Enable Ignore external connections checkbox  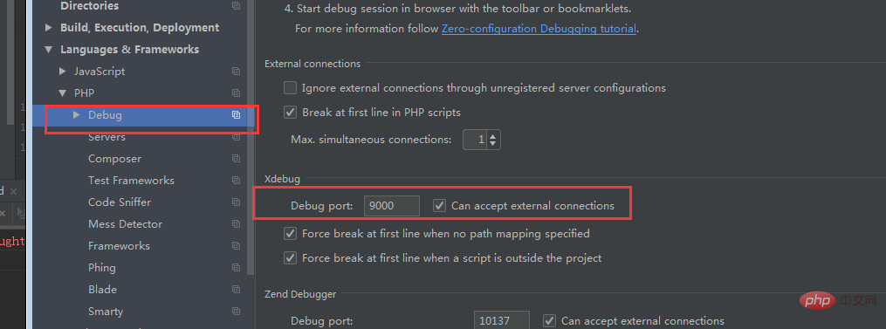click(290, 87)
